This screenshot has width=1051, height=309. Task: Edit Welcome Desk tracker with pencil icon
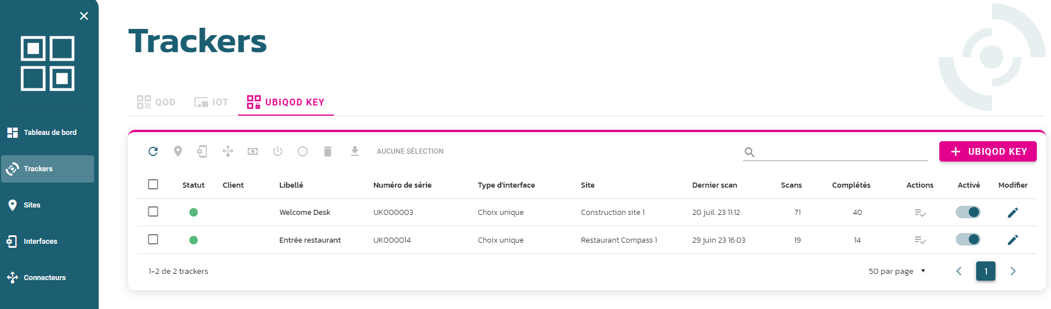coord(1013,213)
